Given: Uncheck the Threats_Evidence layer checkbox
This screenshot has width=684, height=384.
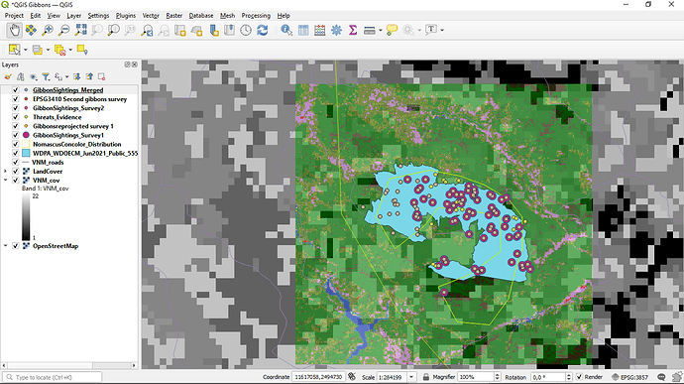Looking at the screenshot, I should click(x=16, y=117).
